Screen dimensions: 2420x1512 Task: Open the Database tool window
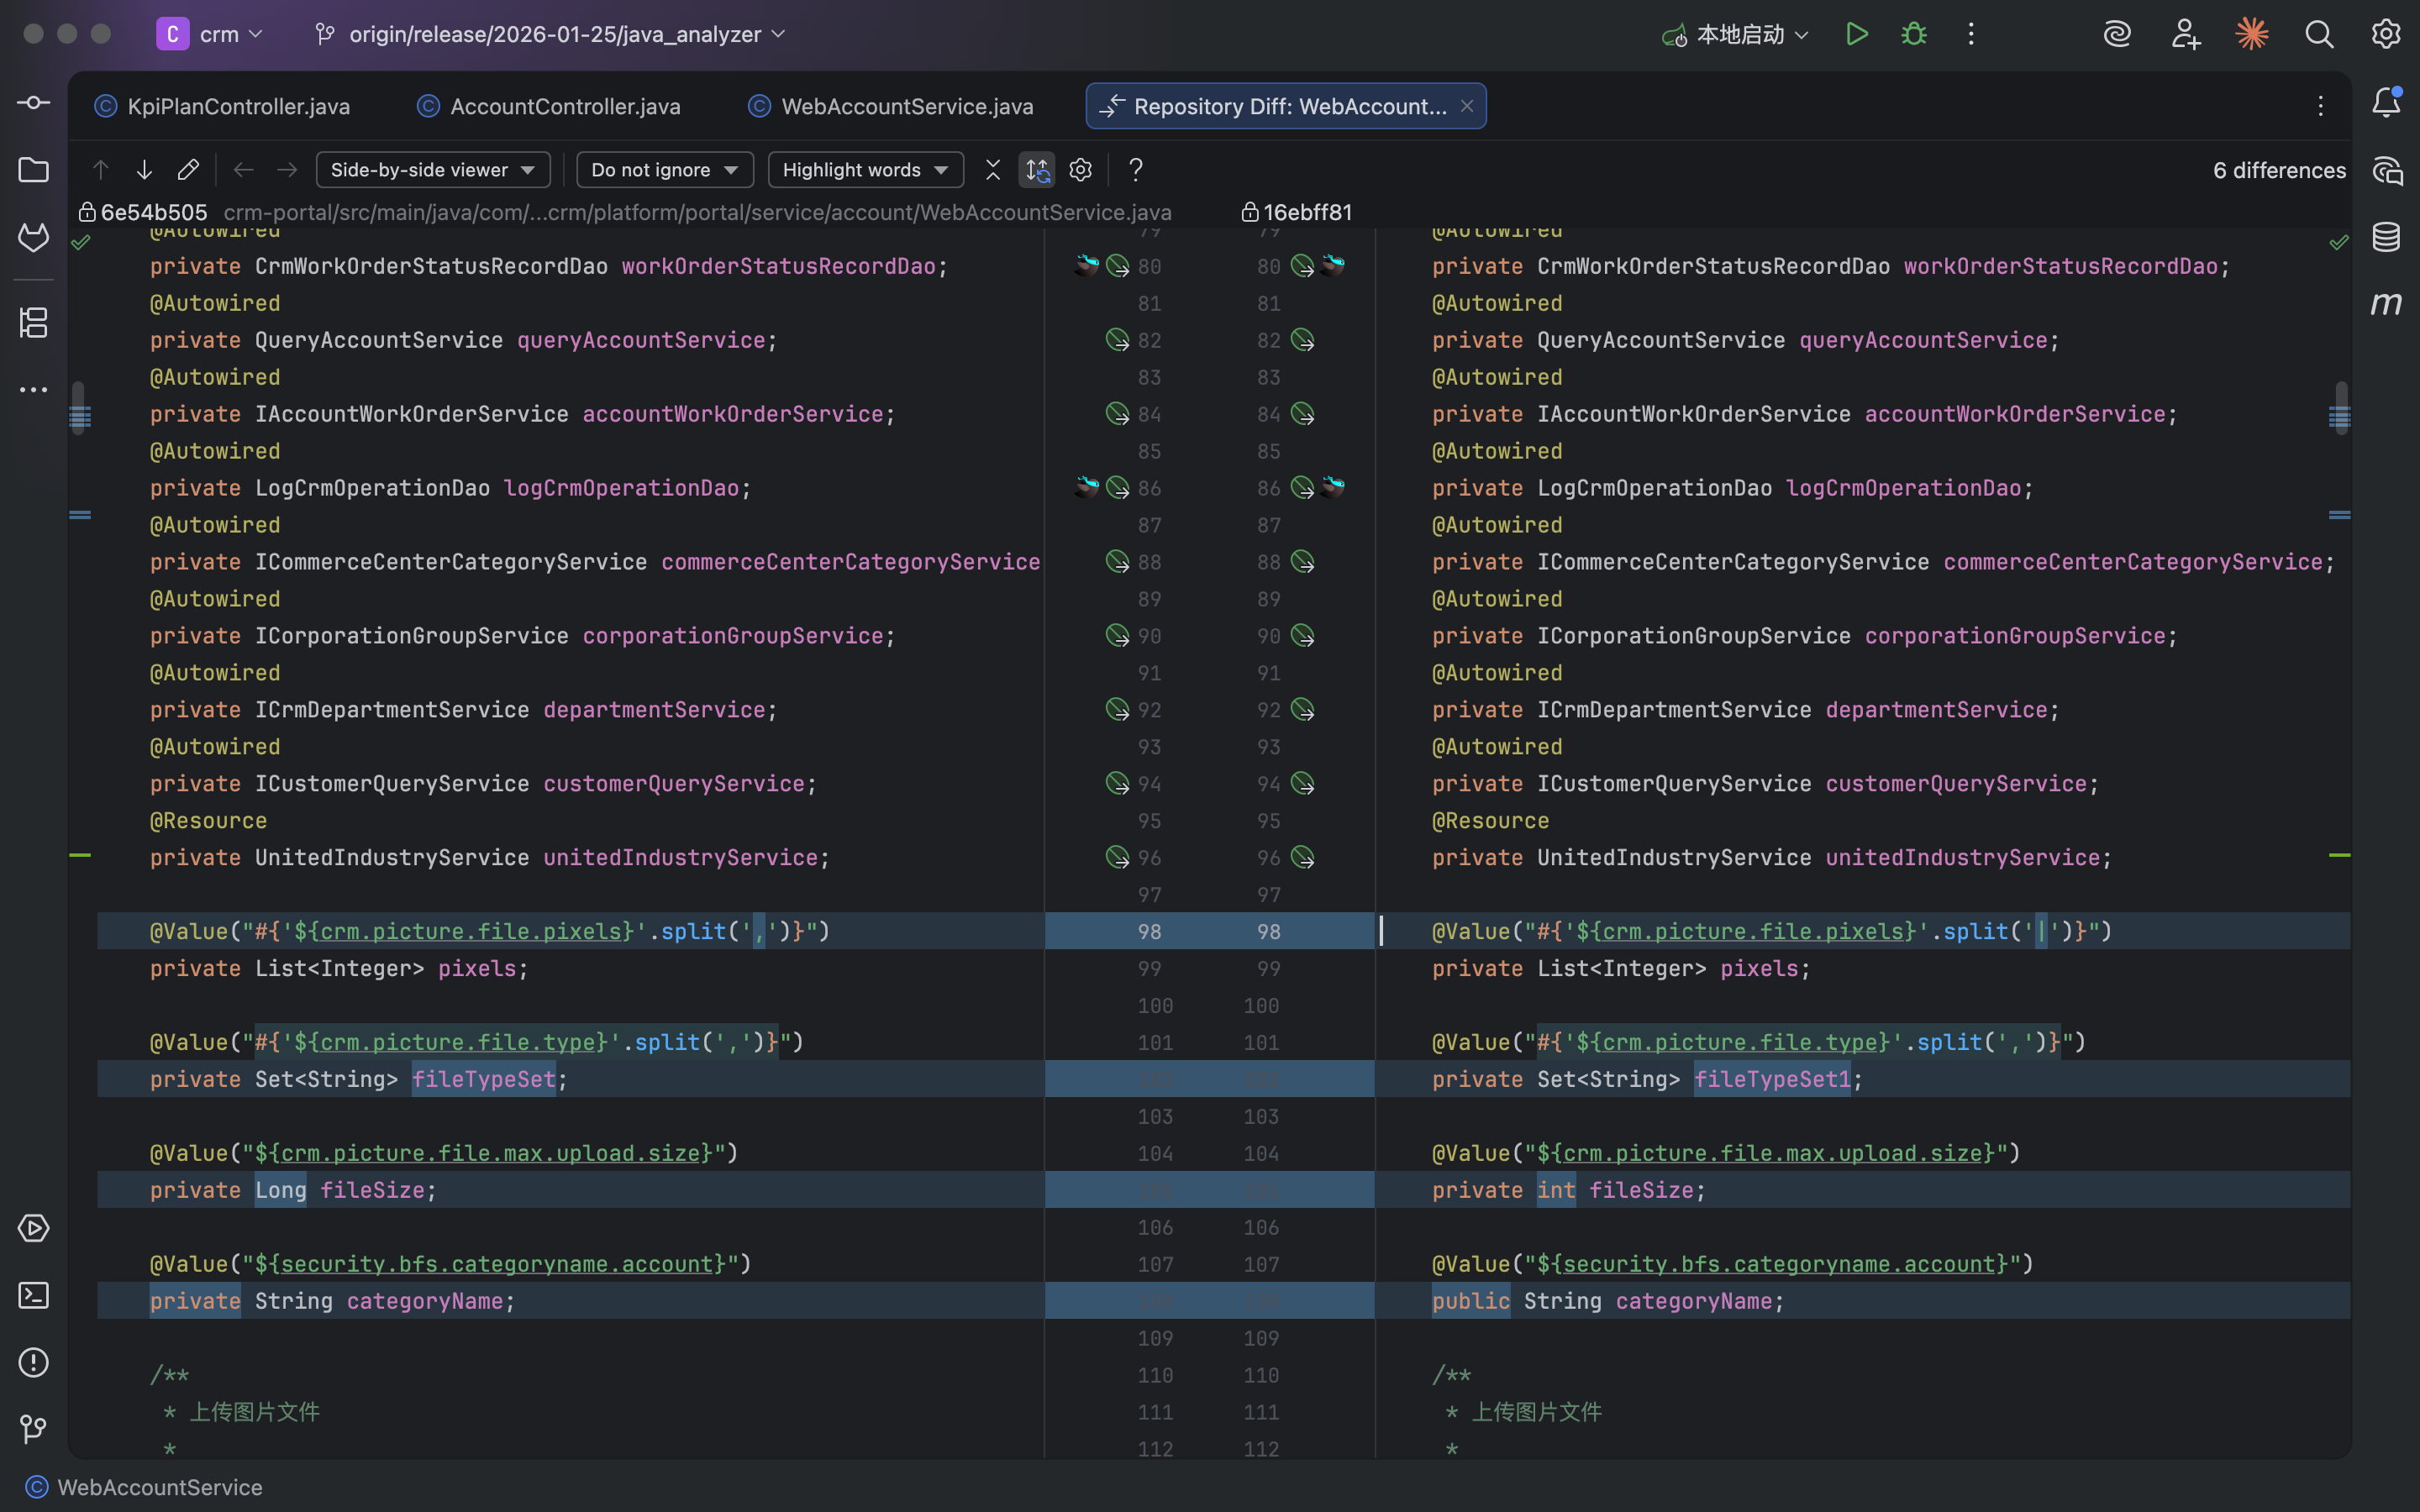2386,237
